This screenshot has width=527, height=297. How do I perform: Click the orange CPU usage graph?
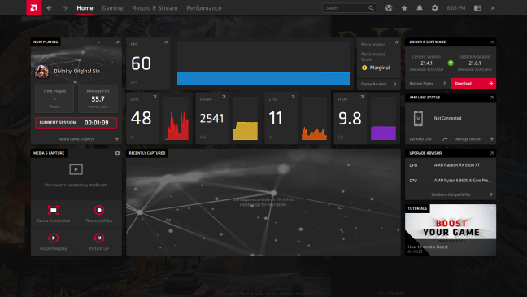coord(314,119)
